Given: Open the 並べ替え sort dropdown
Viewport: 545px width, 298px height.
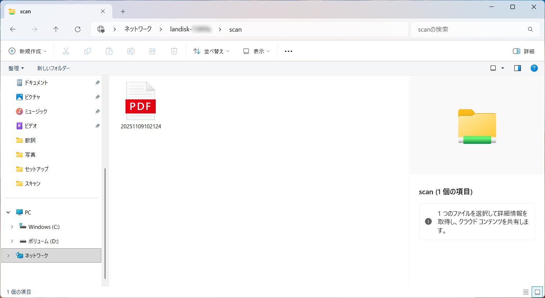Looking at the screenshot, I should pos(211,51).
